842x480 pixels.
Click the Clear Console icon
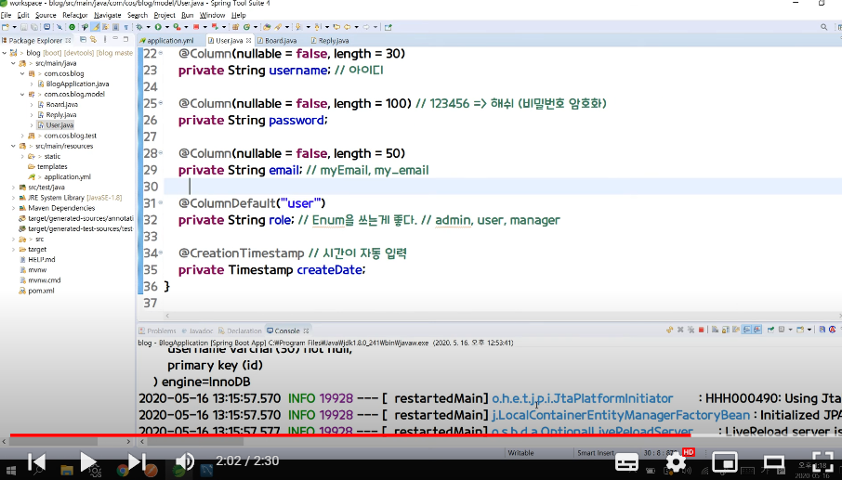[x=715, y=330]
